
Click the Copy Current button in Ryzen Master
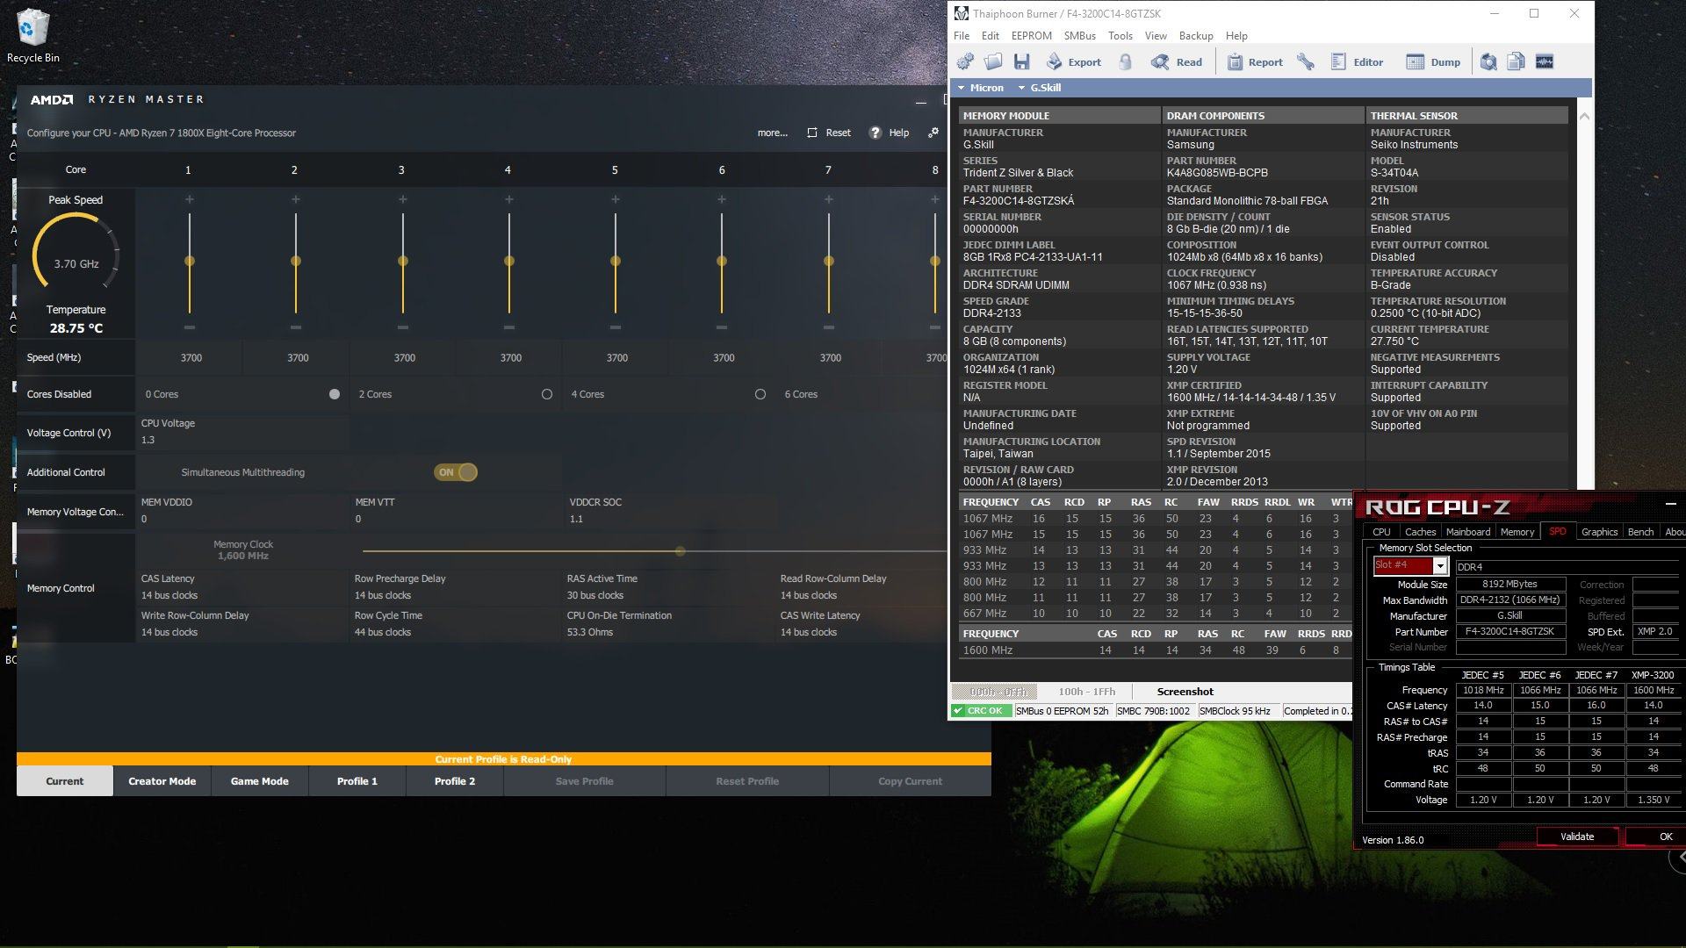[910, 781]
